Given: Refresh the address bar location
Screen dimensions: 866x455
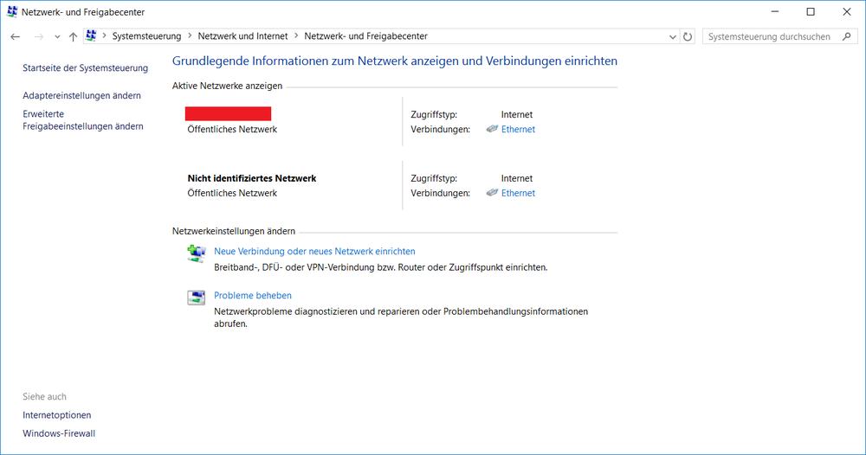Looking at the screenshot, I should click(688, 36).
